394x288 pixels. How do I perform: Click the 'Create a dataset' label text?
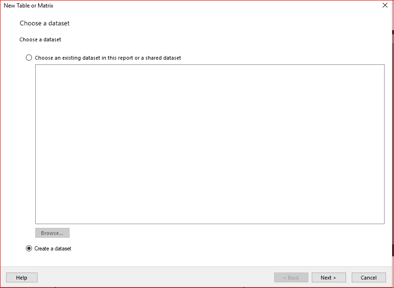point(53,249)
